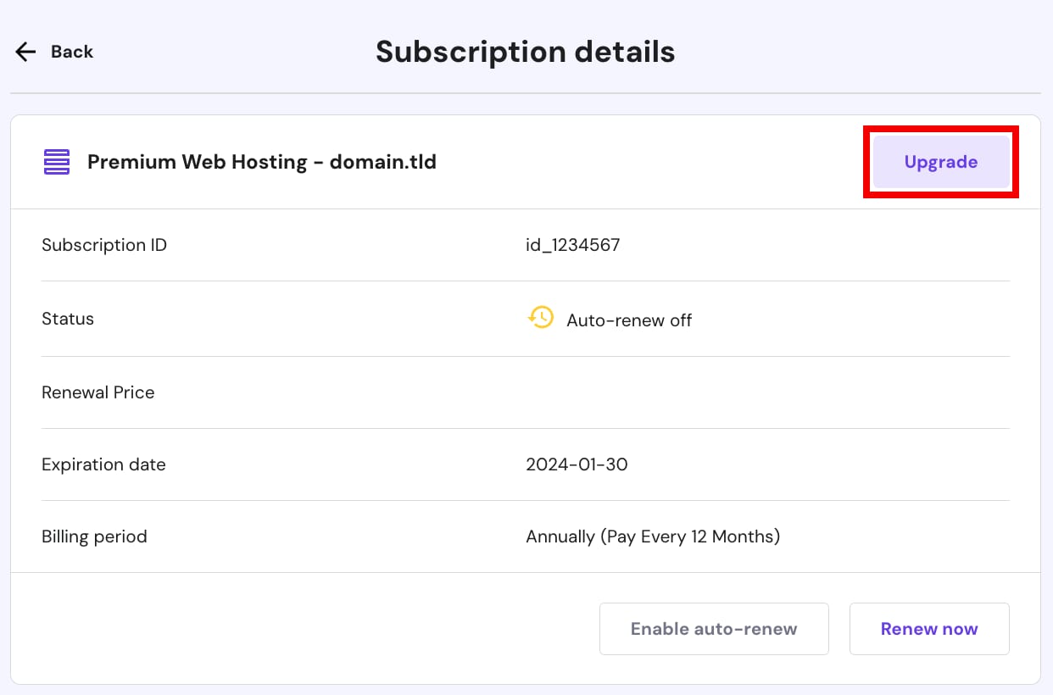Screen dimensions: 1053x695
Task: Open the Expiration date entry
Action: pyautogui.click(x=103, y=464)
